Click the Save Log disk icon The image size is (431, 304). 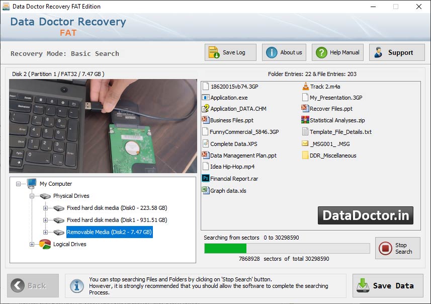coord(213,52)
